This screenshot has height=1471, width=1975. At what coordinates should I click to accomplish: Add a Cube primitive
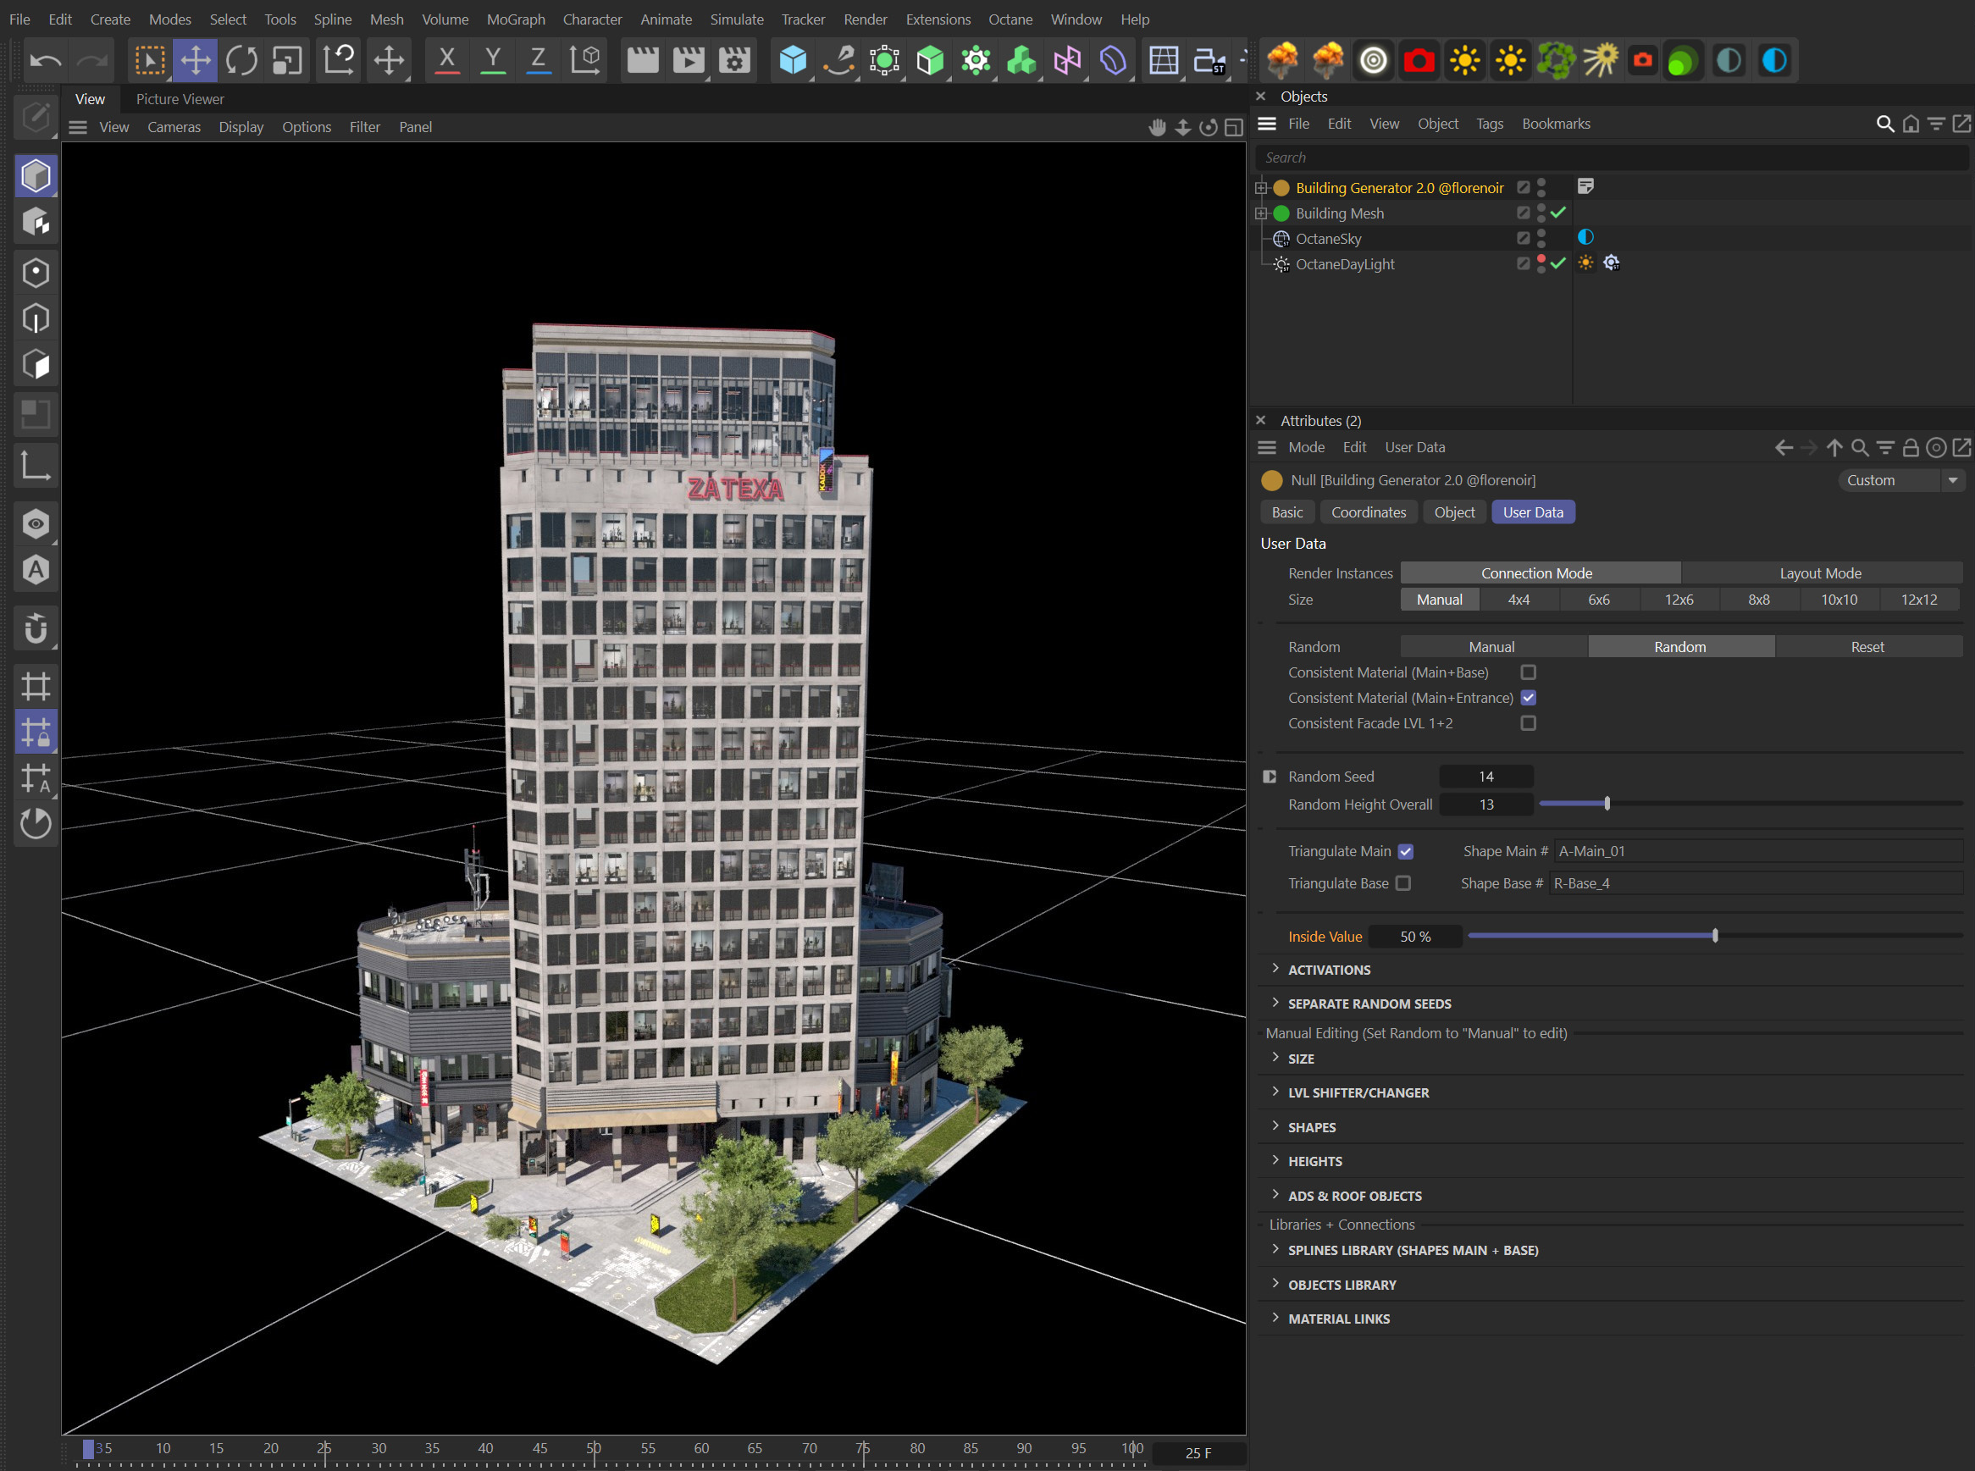point(794,59)
